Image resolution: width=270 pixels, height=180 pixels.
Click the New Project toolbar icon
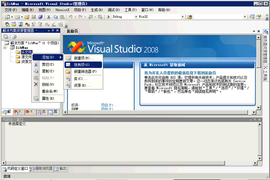tap(7, 17)
